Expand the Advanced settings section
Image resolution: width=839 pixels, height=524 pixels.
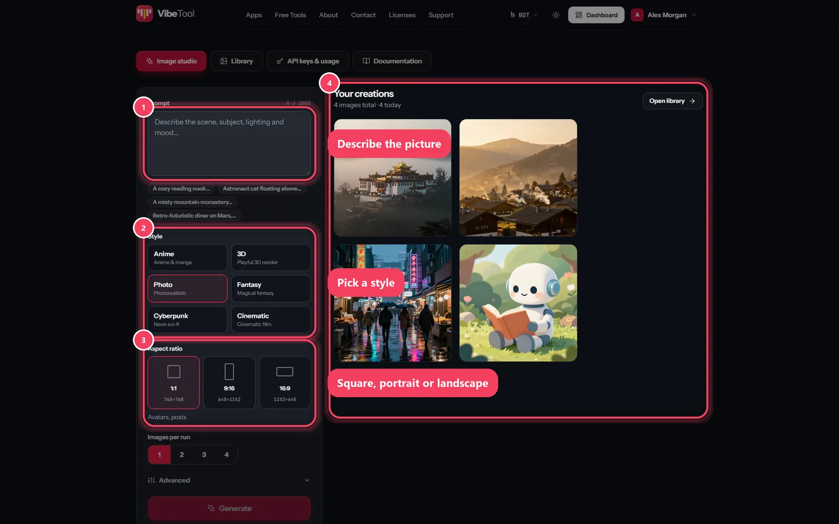[229, 481]
